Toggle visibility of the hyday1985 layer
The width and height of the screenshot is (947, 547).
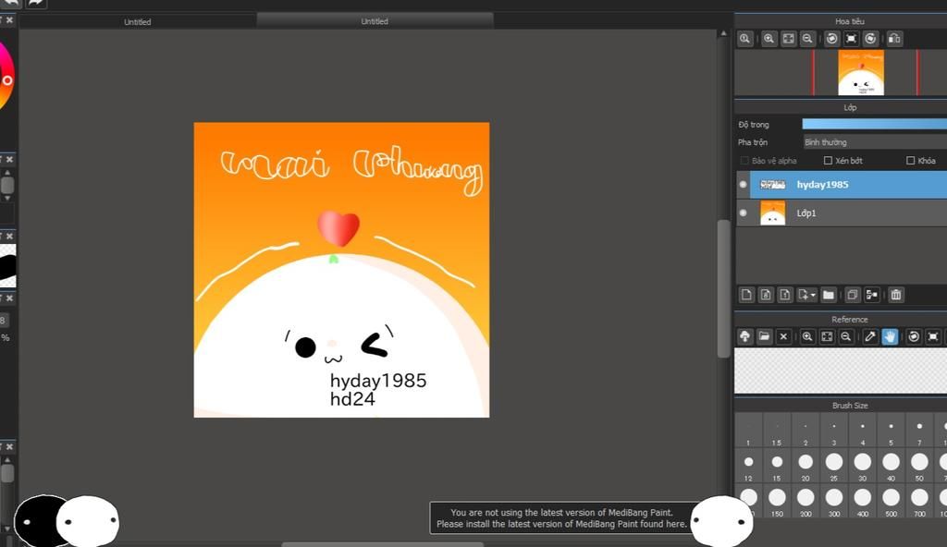[x=744, y=185]
